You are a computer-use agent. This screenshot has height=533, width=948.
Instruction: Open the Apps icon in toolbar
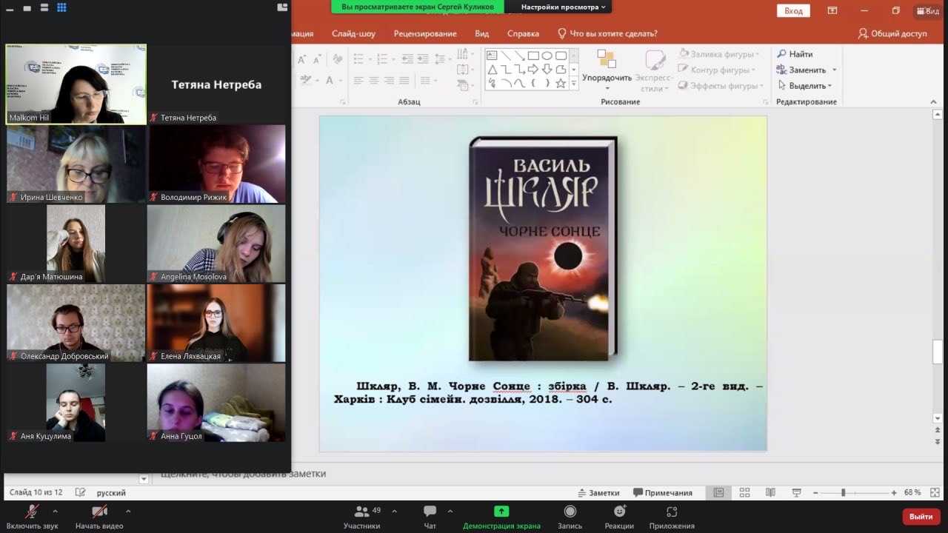(672, 512)
